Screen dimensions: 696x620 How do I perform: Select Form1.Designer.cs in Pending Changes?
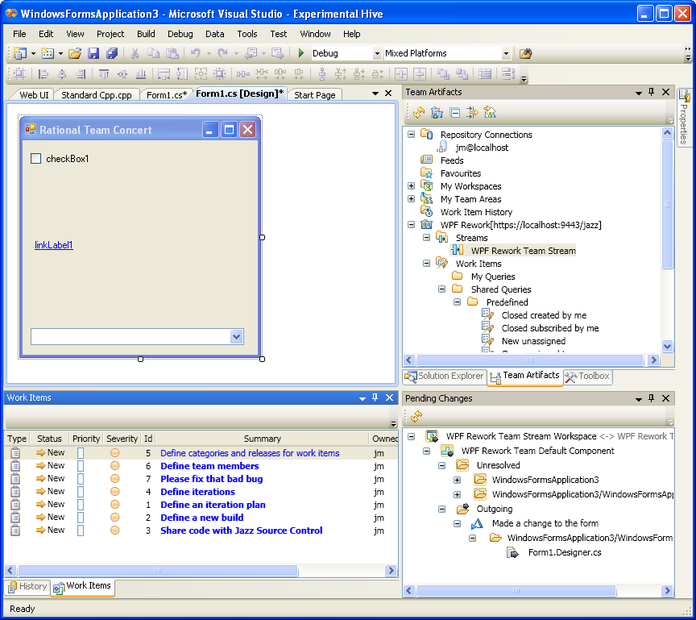click(565, 552)
